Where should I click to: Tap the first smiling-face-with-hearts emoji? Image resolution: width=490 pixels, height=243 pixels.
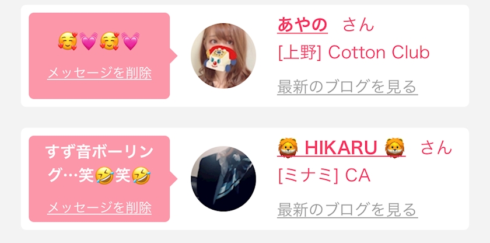[x=68, y=41]
